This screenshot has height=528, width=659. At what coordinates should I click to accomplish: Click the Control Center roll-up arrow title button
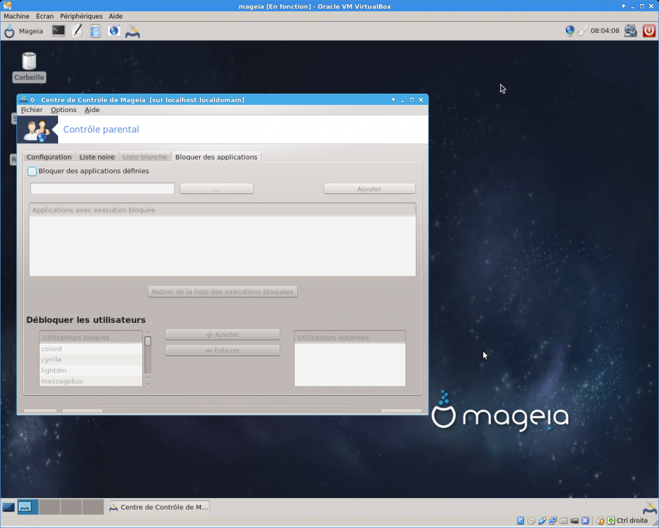click(393, 100)
